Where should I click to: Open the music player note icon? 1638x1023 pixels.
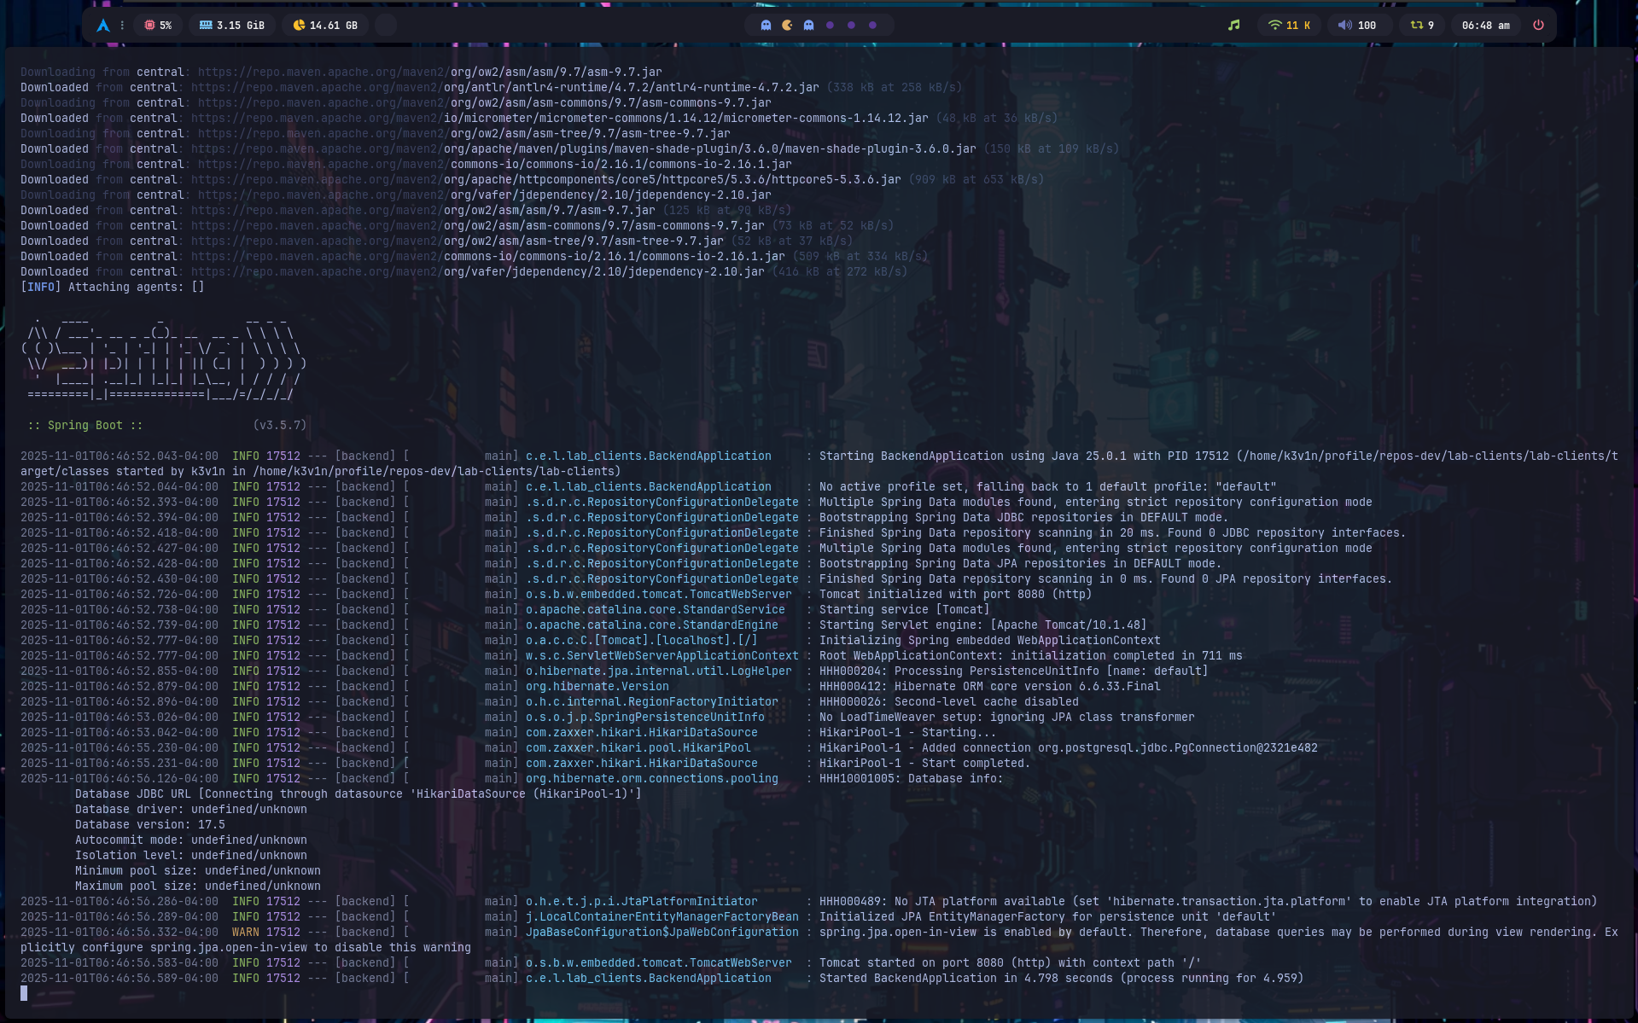point(1233,26)
